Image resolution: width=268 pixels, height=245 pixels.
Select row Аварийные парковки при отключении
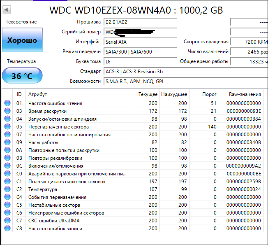point(133,174)
